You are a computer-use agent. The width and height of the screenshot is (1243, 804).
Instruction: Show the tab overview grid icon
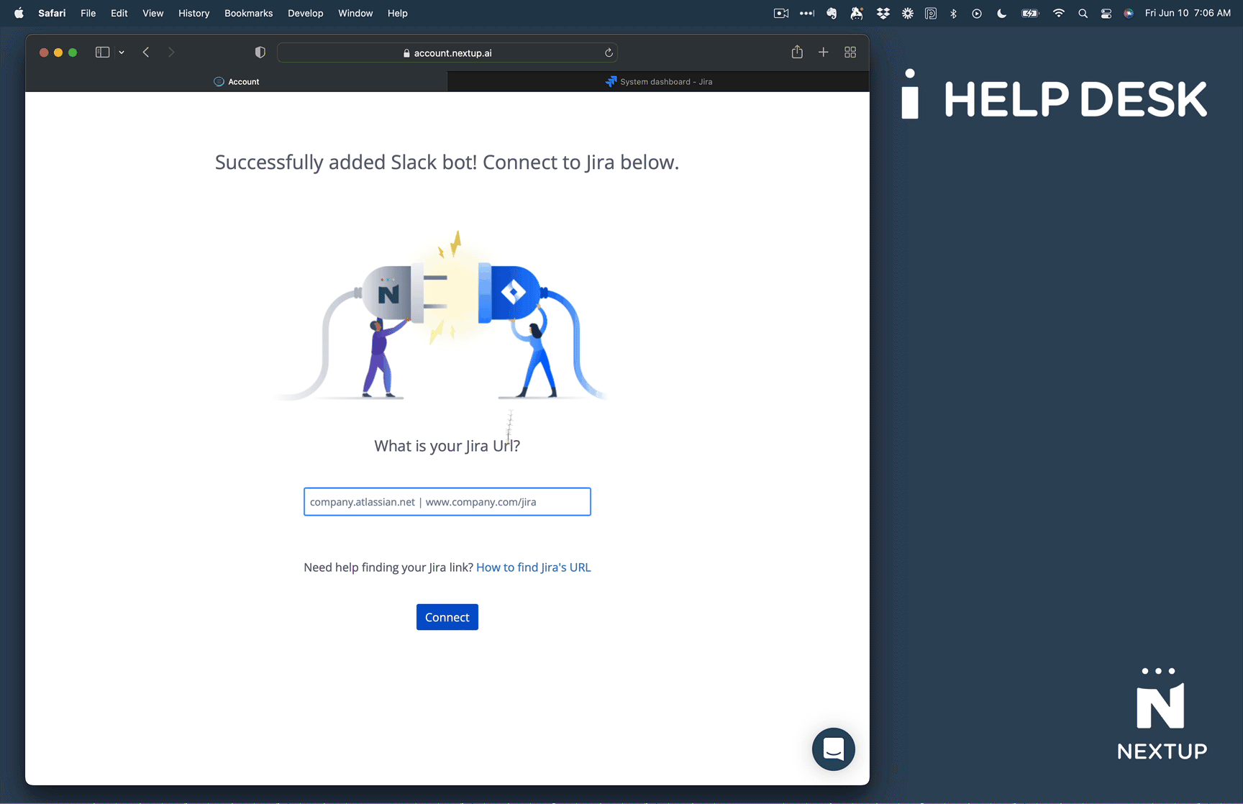850,52
